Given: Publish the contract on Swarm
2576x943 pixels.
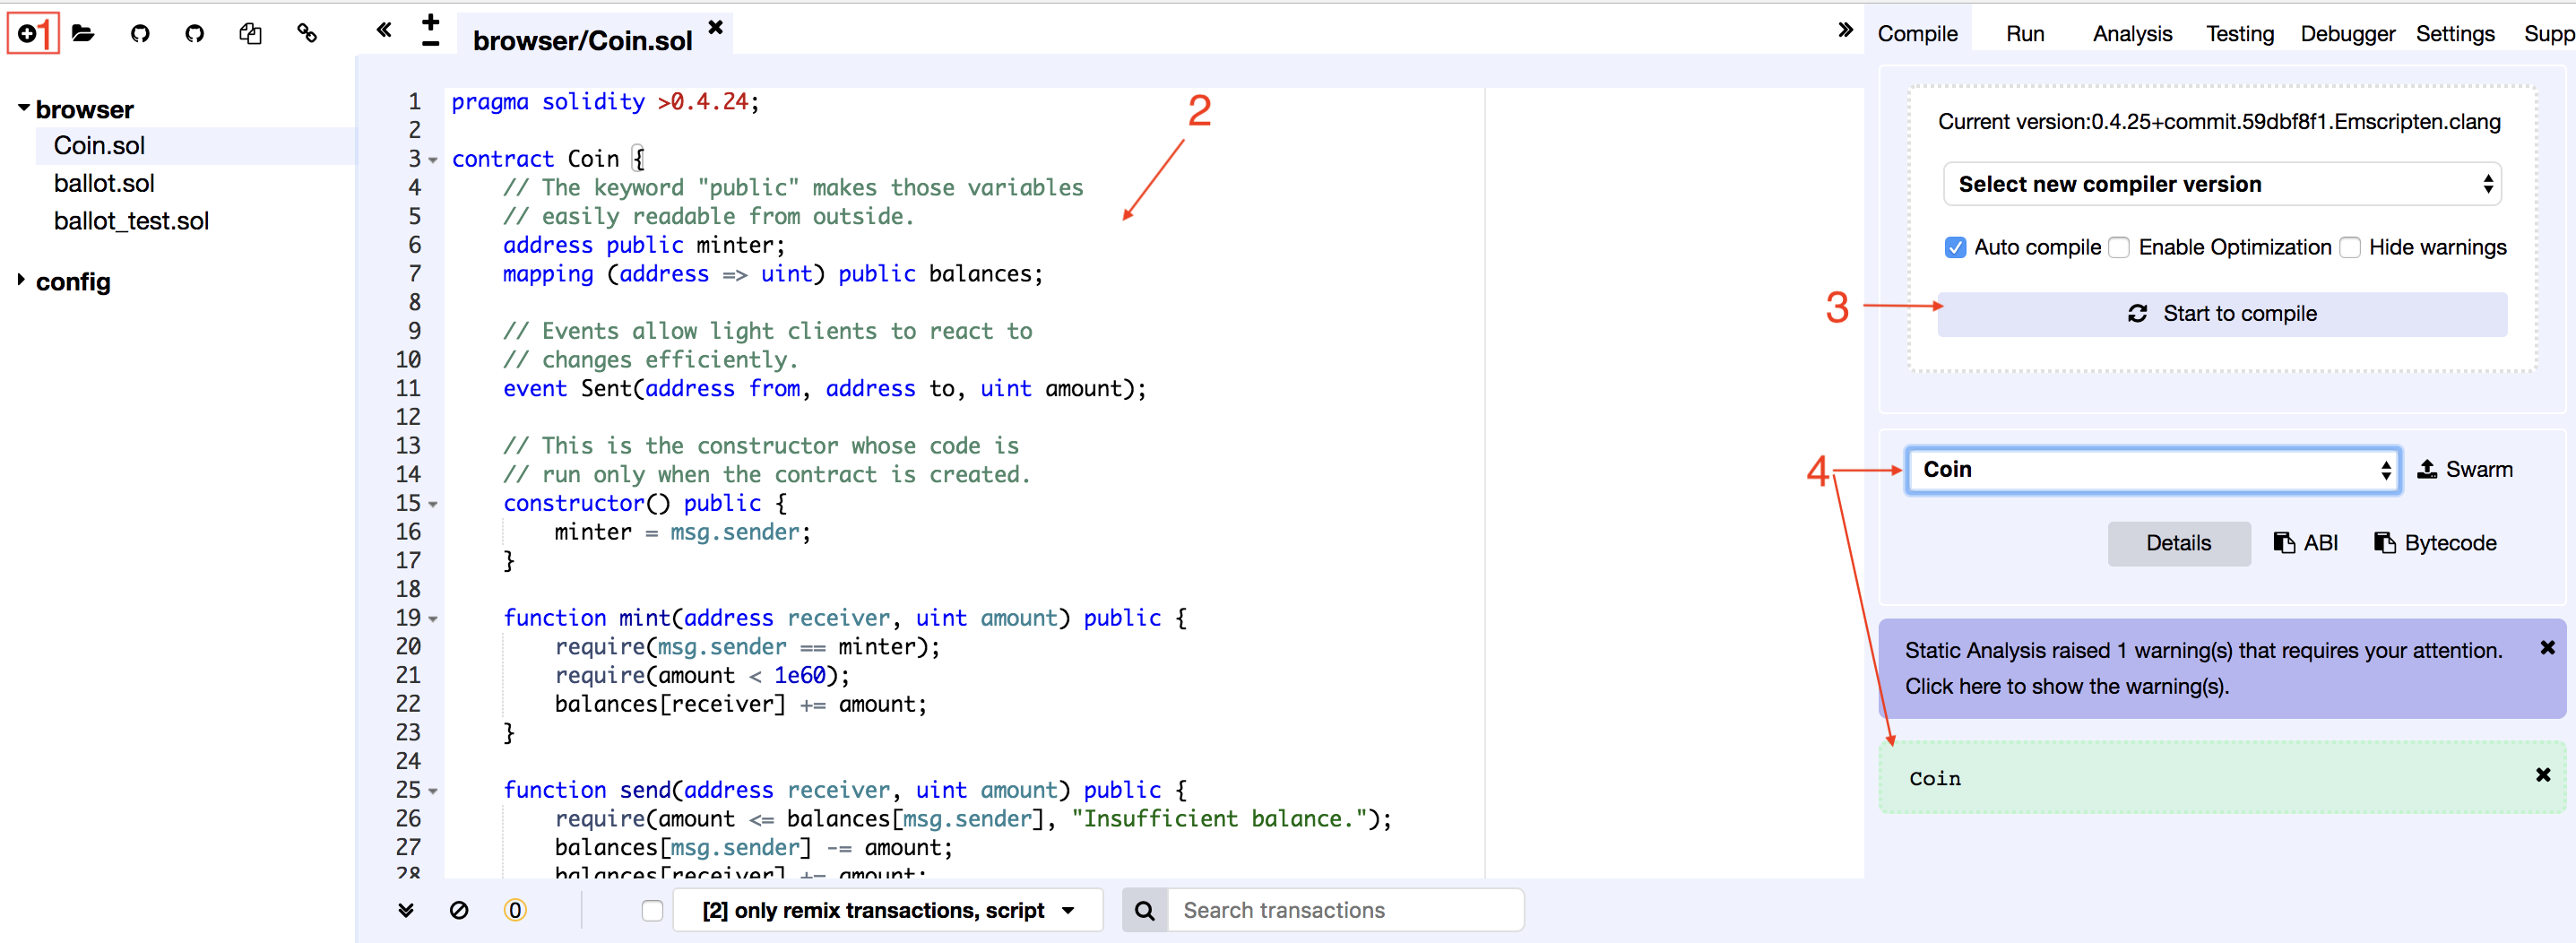Looking at the screenshot, I should pos(2464,469).
